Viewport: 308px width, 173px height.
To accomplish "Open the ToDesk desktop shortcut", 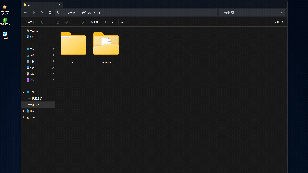I will click(x=5, y=35).
